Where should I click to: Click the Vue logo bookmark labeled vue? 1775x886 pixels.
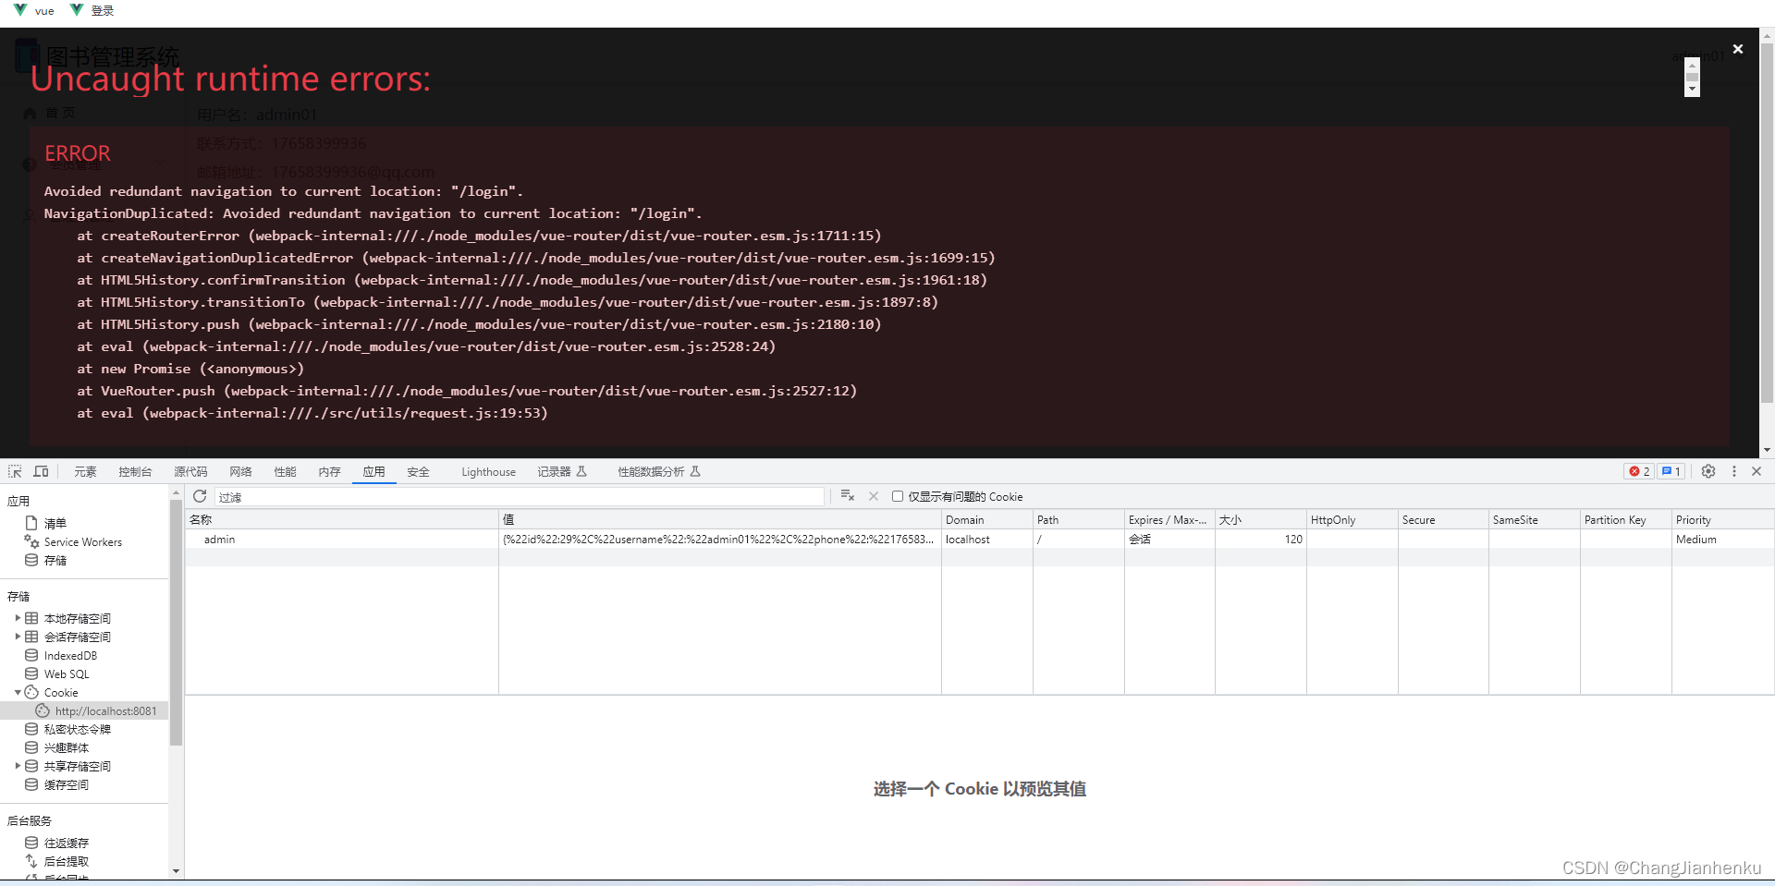click(34, 10)
